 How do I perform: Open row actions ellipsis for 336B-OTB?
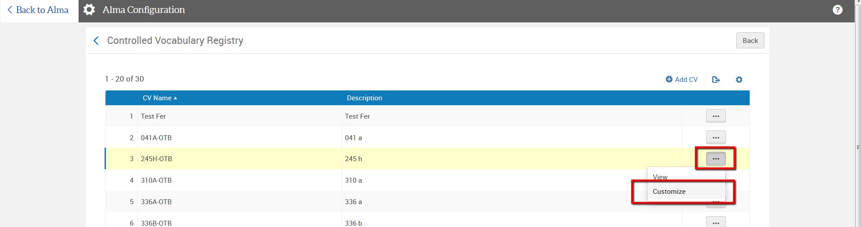[716, 223]
